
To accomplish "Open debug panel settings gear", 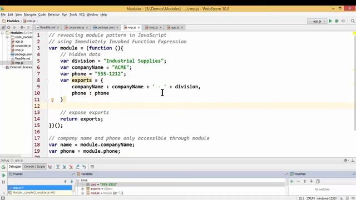I will (x=346, y=161).
